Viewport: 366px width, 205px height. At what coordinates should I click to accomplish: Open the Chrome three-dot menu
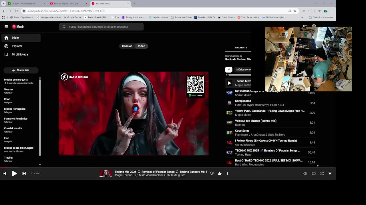point(332,11)
